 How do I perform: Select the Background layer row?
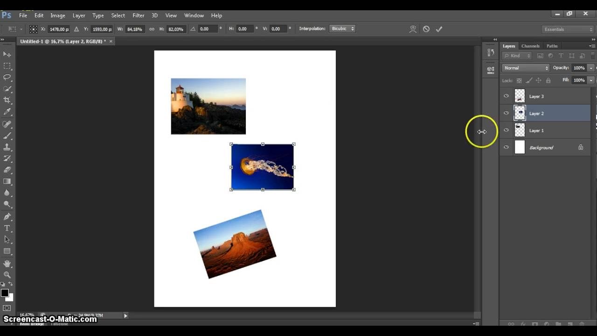click(546, 147)
